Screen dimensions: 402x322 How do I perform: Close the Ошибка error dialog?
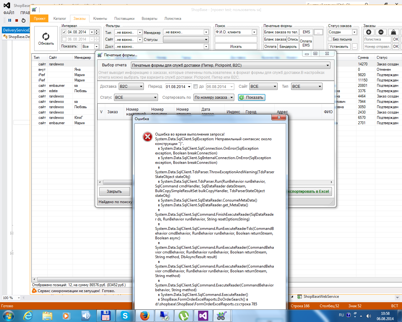[279, 117]
